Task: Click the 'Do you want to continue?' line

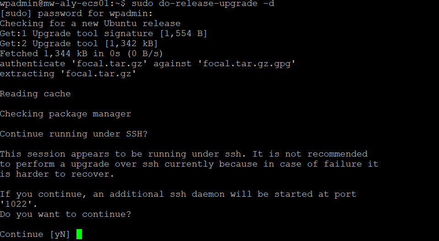Action: coord(65,215)
